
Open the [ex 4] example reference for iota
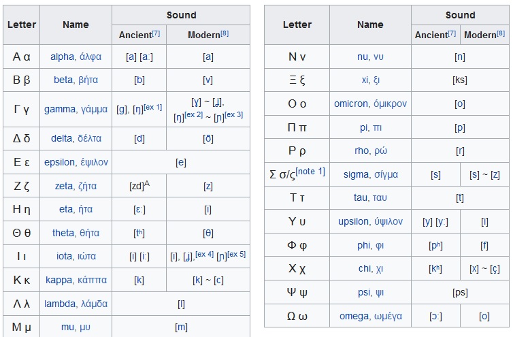(x=205, y=254)
